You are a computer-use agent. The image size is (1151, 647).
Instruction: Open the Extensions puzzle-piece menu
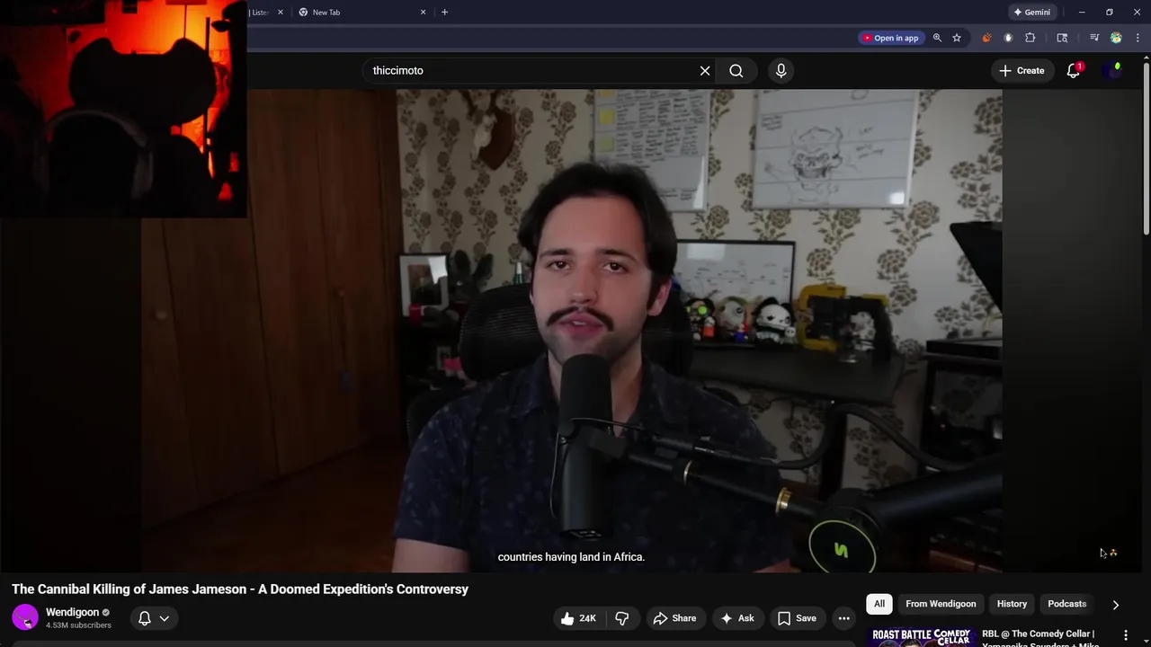pyautogui.click(x=1031, y=38)
